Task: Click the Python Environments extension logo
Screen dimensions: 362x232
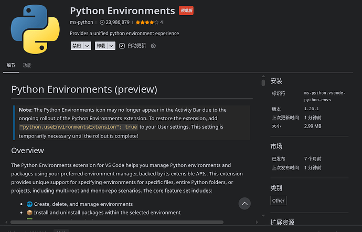Action: (35, 29)
